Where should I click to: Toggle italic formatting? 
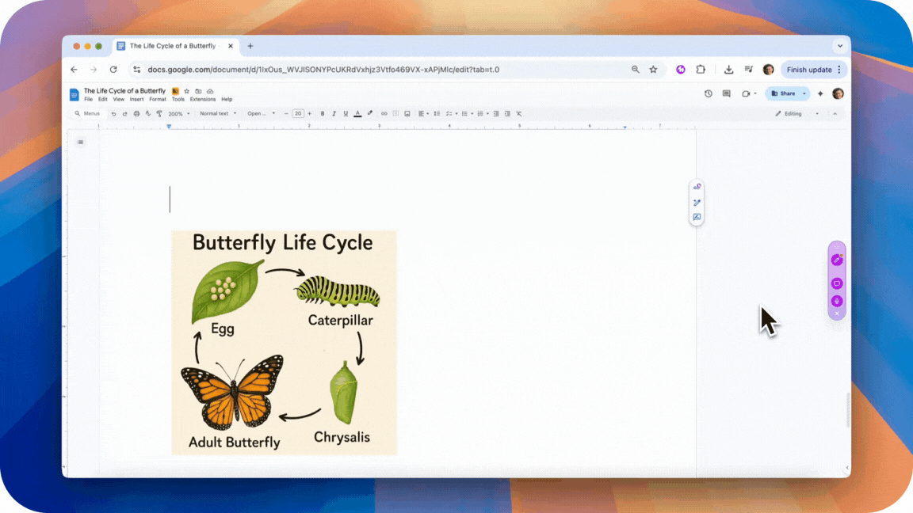[x=334, y=113]
